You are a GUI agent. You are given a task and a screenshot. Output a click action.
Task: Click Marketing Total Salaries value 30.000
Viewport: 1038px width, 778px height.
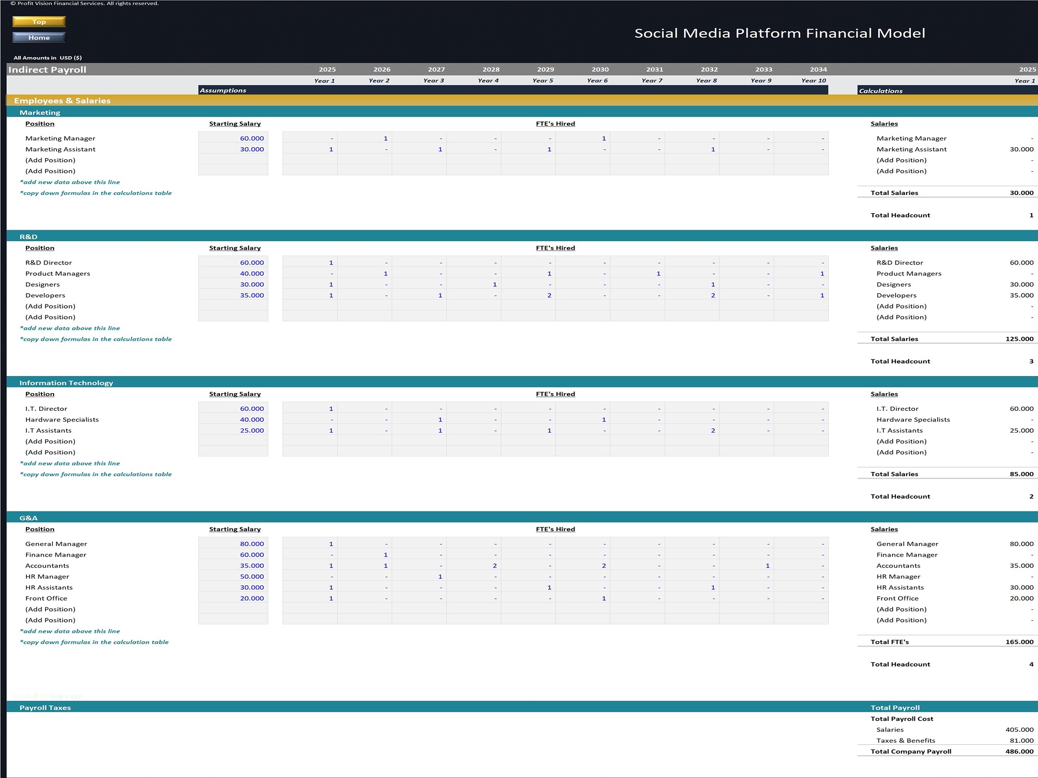(1021, 193)
